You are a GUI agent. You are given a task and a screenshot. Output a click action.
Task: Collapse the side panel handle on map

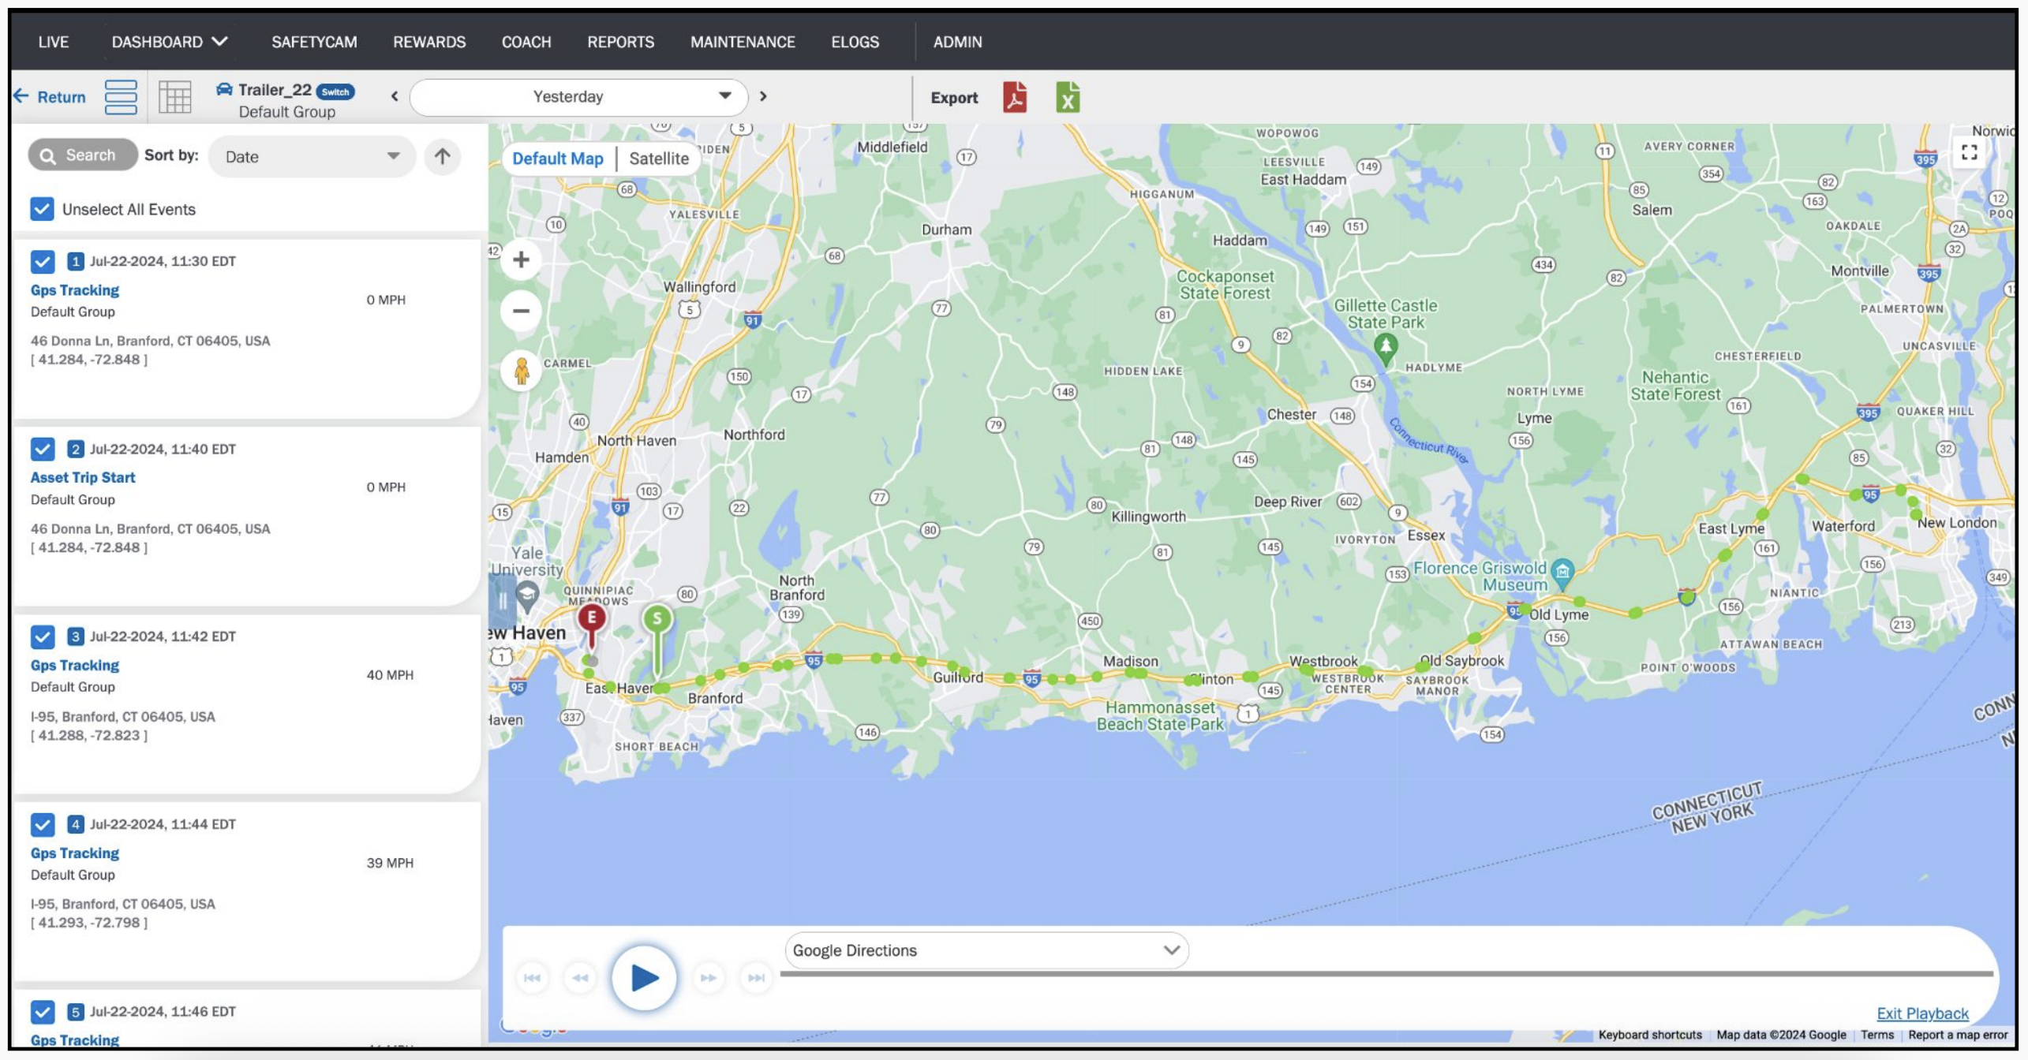(502, 601)
